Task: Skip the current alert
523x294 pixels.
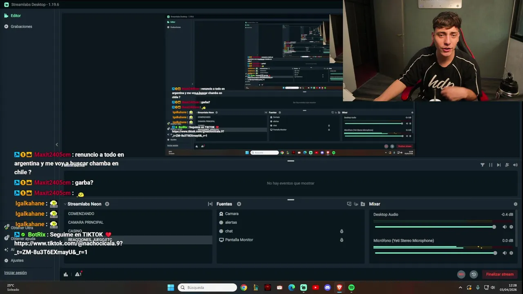Action: pos(499,165)
